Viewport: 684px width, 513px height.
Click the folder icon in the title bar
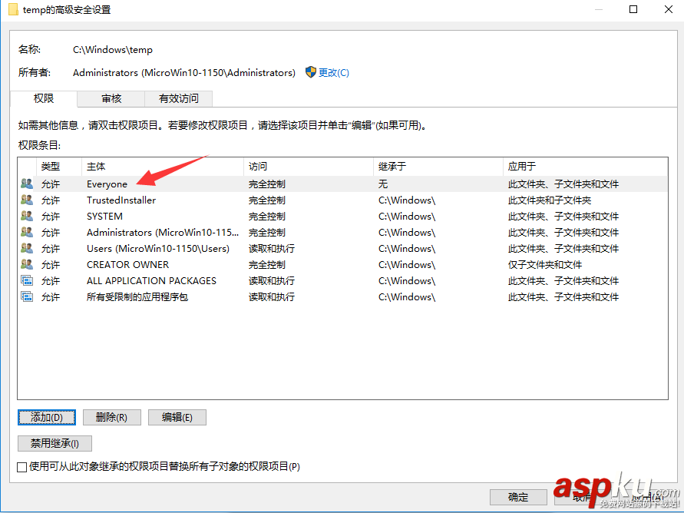[13, 9]
